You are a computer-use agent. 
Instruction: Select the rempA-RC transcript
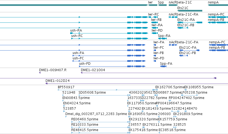216,14
